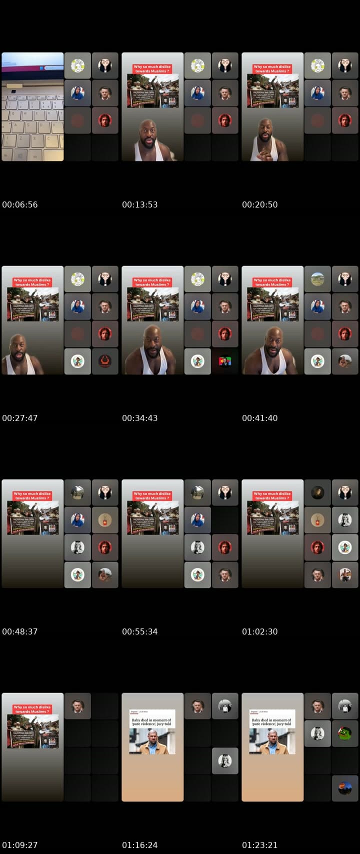Click the 00:13:53 timestamp label

140,204
